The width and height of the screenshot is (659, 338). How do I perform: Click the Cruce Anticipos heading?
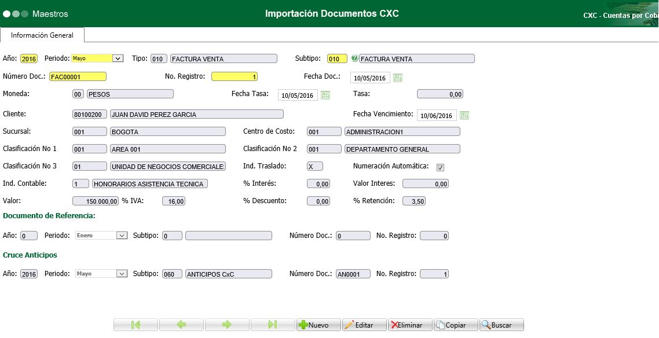(30, 255)
